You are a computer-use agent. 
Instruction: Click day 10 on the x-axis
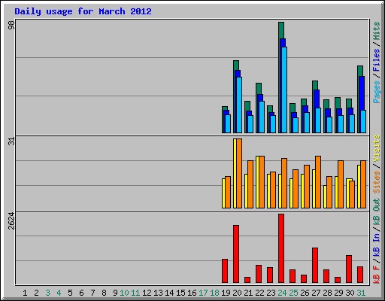pyautogui.click(x=124, y=293)
